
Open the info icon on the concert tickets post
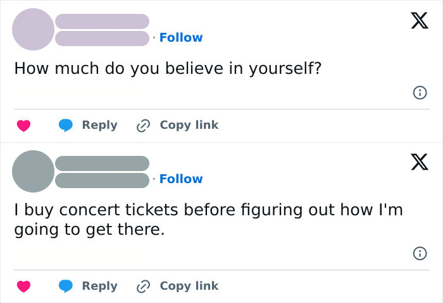(418, 254)
